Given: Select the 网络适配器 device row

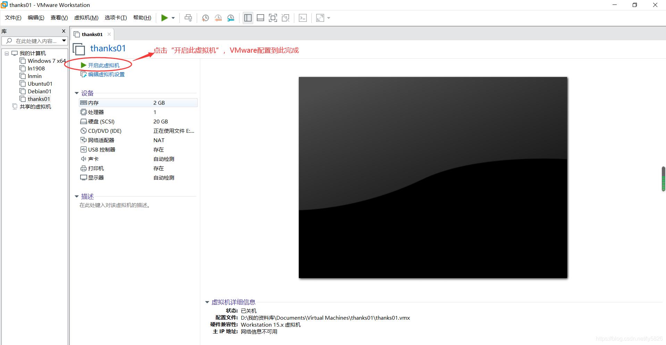Looking at the screenshot, I should [138, 140].
